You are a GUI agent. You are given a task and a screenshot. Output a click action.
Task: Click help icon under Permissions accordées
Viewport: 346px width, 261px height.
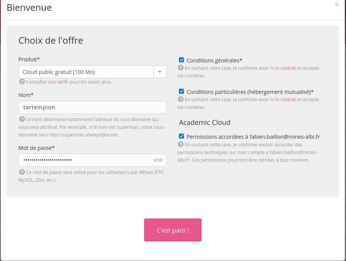[181, 144]
